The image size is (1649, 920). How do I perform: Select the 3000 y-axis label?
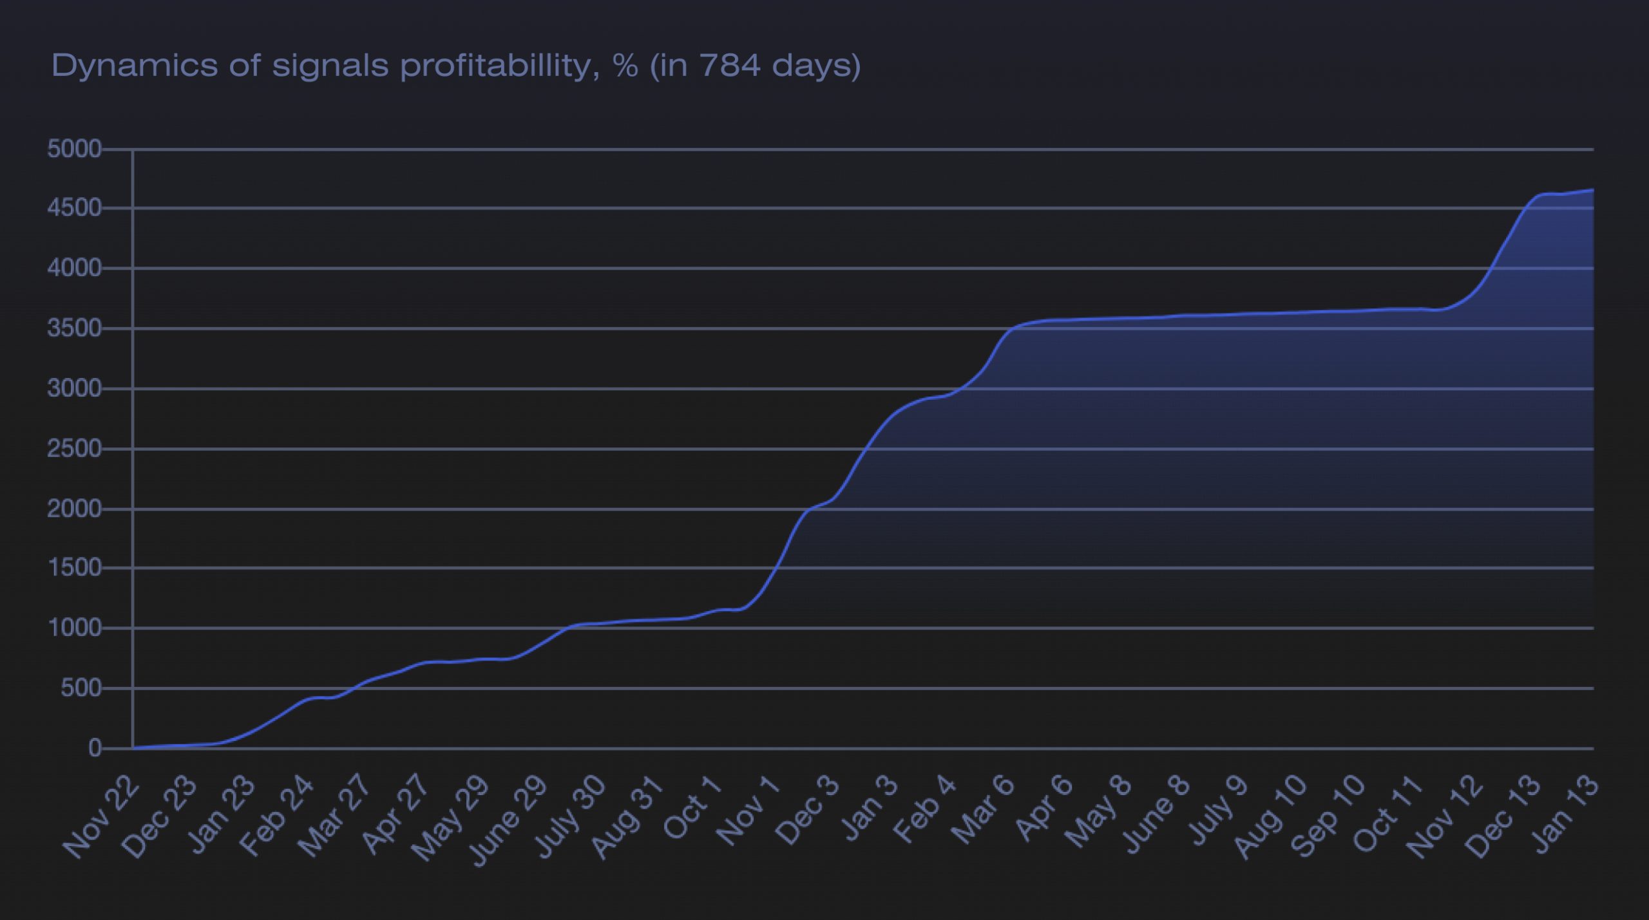point(74,388)
